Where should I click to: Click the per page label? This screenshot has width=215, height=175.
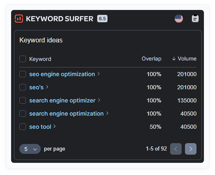coord(55,149)
